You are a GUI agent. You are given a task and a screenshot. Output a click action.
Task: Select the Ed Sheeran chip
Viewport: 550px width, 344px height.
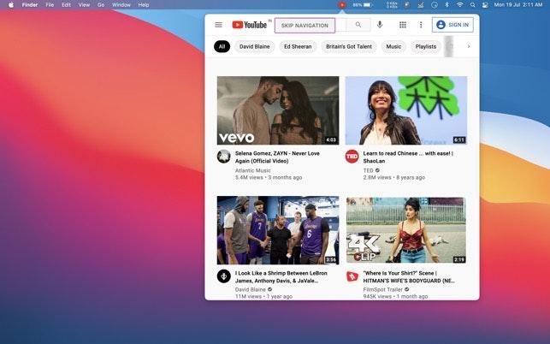[299, 46]
